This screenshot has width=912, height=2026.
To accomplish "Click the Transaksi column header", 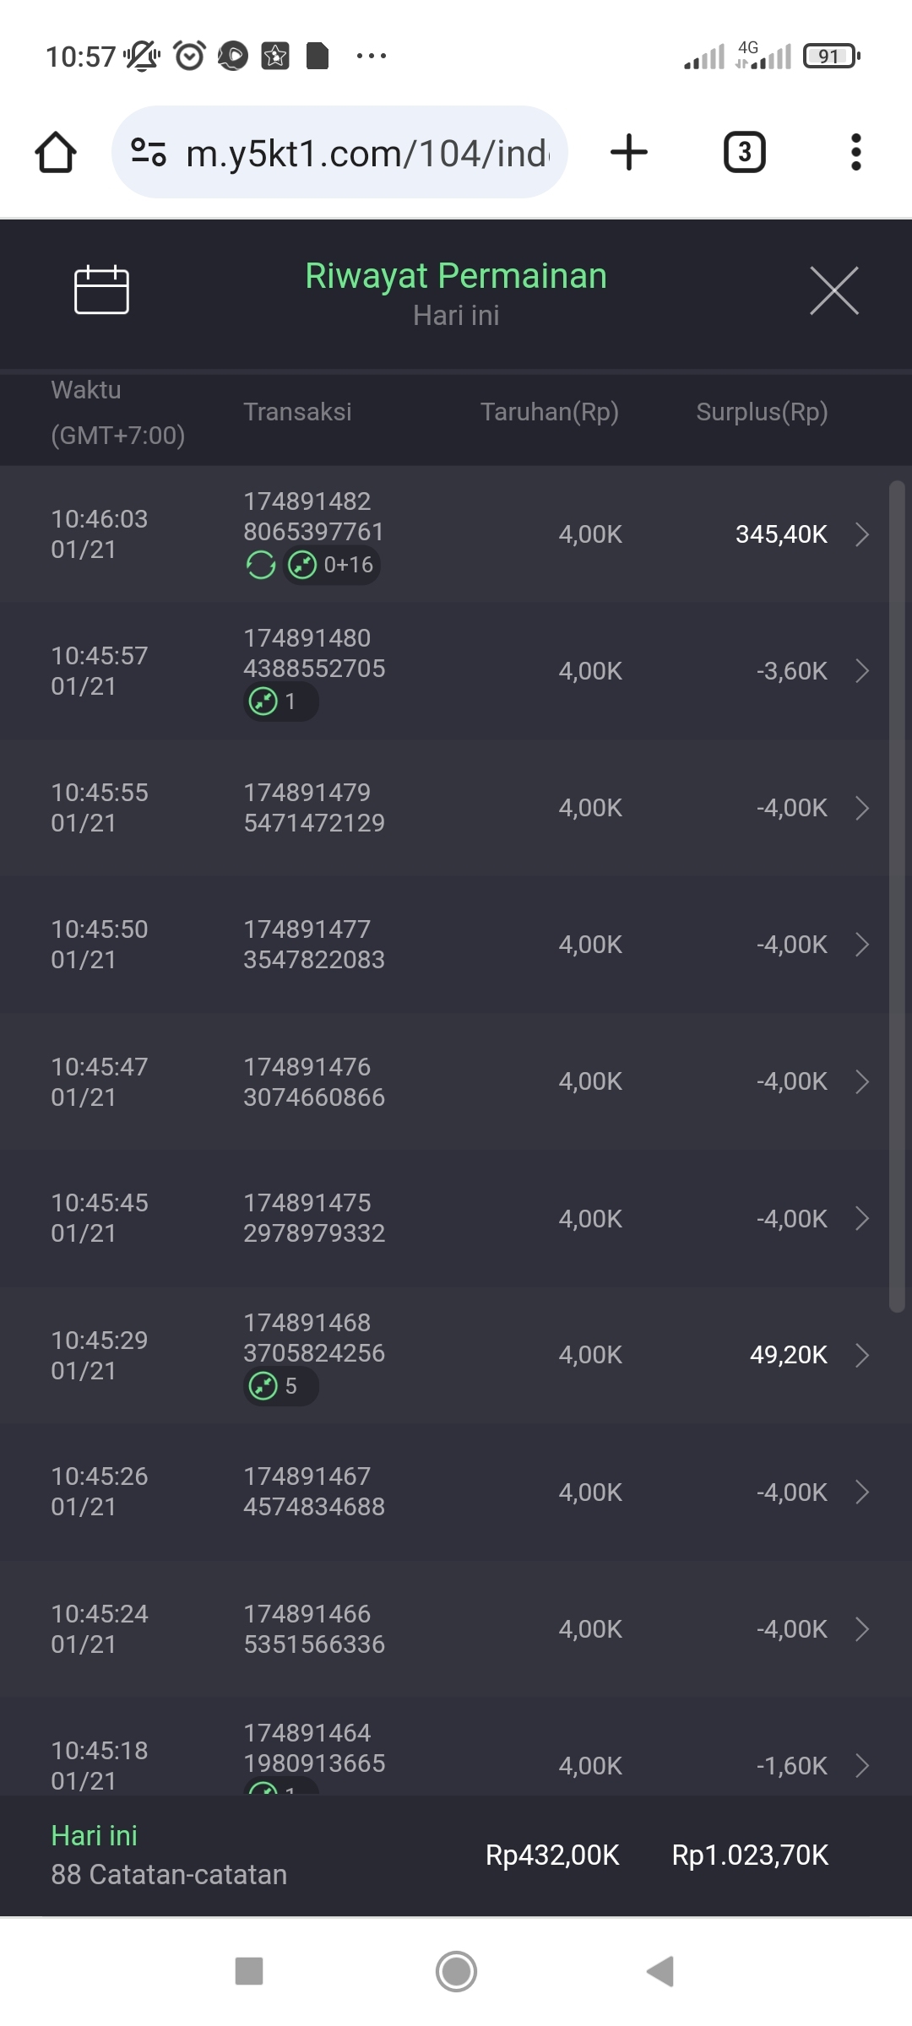I will (x=297, y=412).
